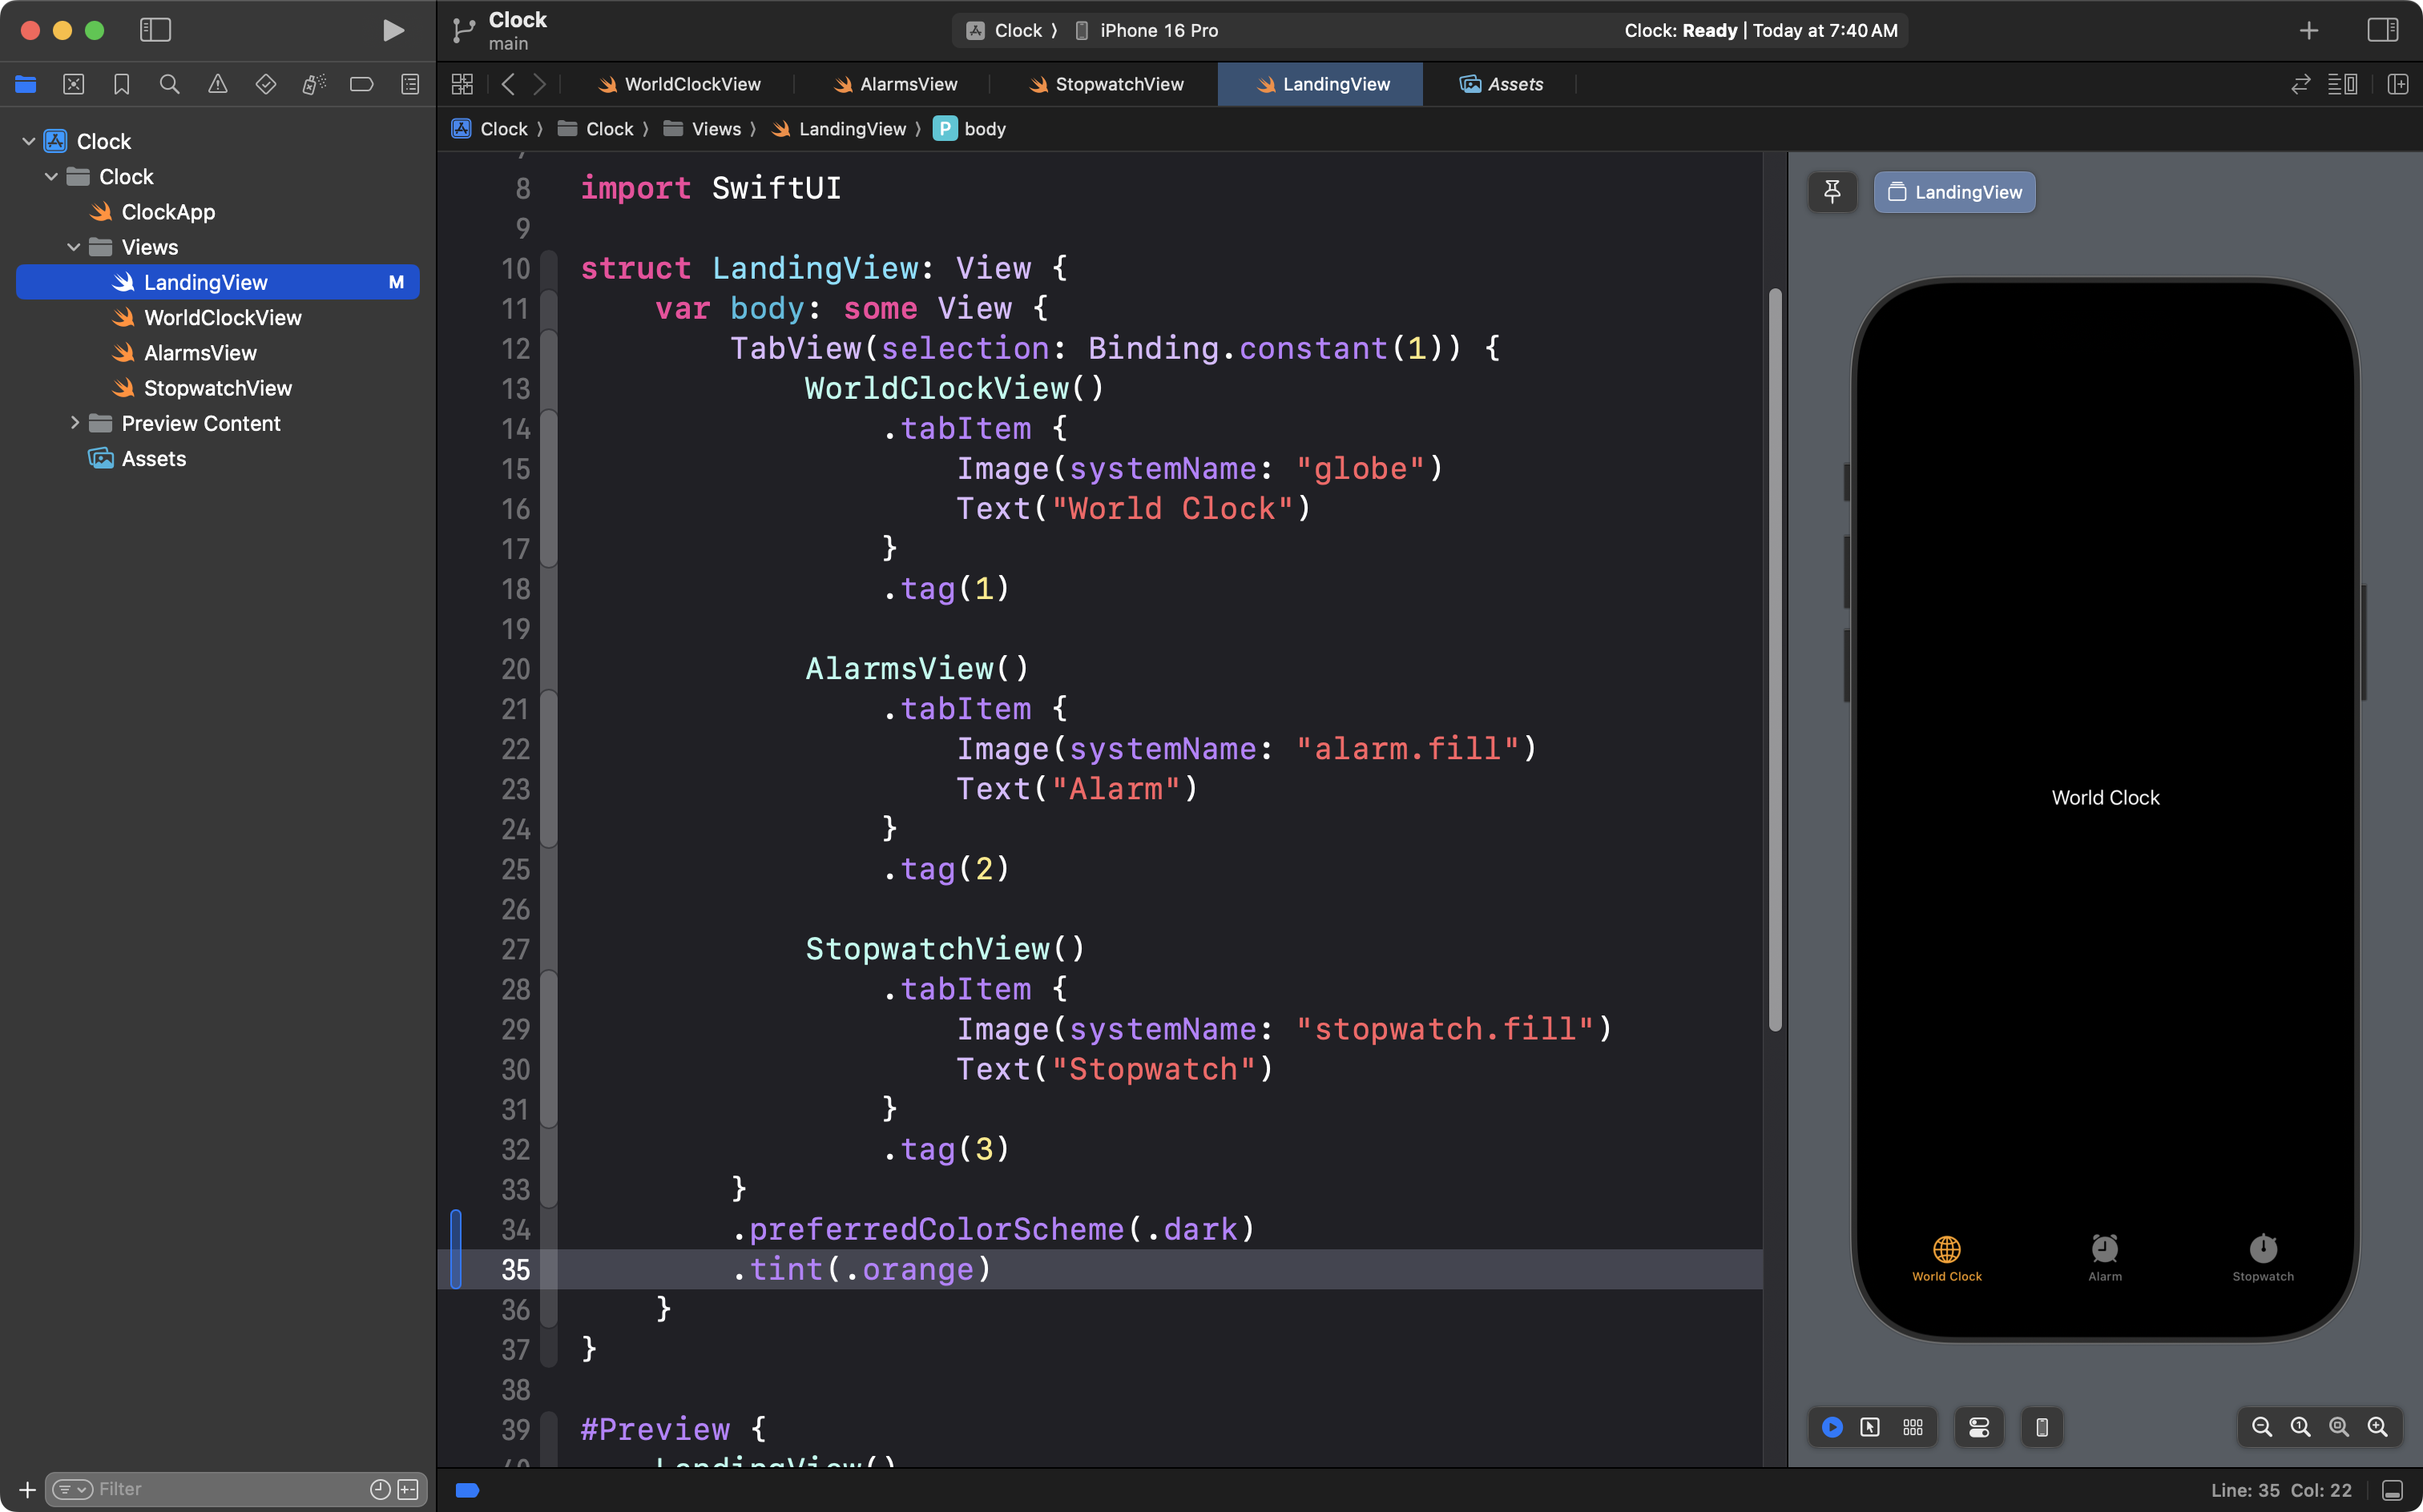Select the Live preview mode button
This screenshot has height=1512, width=2423.
(1832, 1427)
